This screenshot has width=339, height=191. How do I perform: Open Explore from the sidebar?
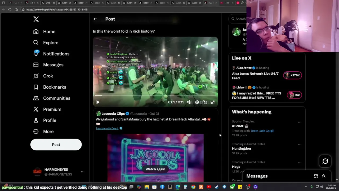(46, 43)
